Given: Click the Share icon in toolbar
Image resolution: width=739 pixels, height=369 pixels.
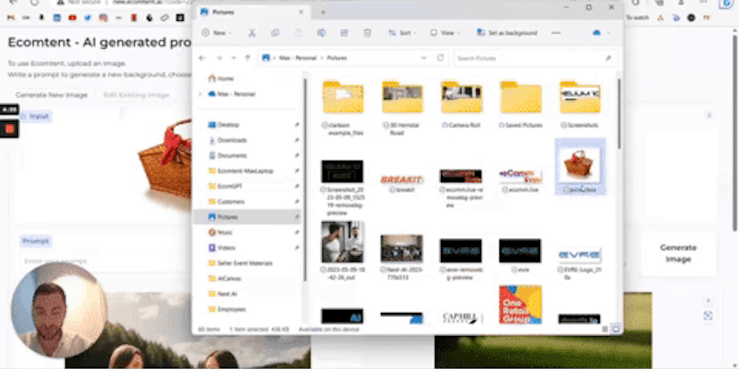Looking at the screenshot, I should (344, 33).
